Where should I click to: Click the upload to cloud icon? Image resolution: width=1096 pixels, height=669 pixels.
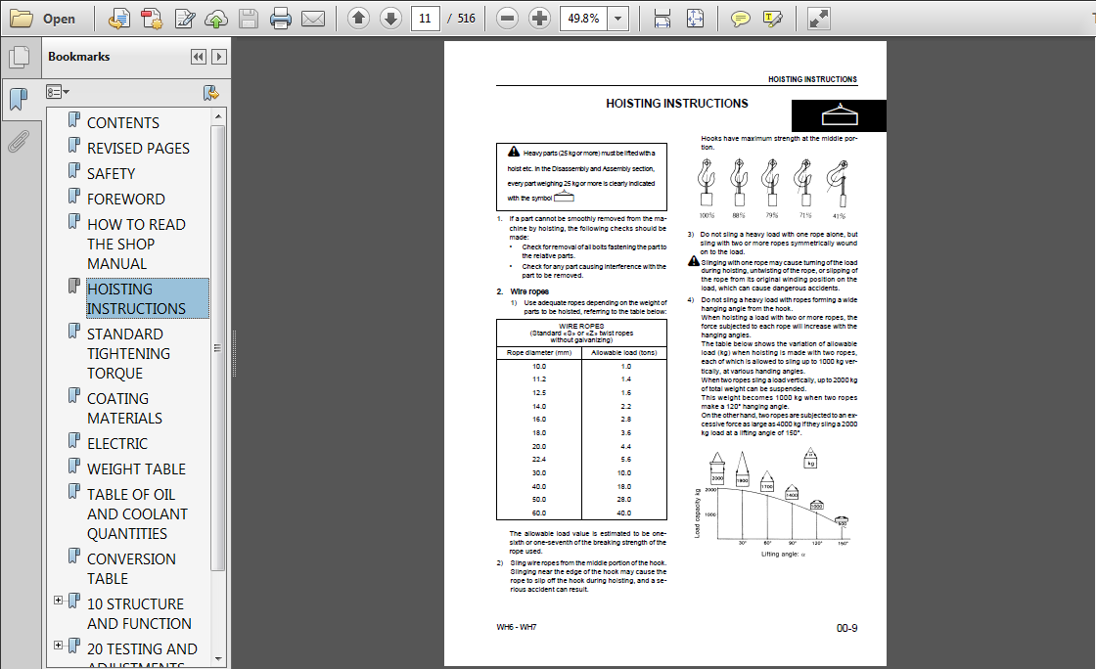point(216,19)
